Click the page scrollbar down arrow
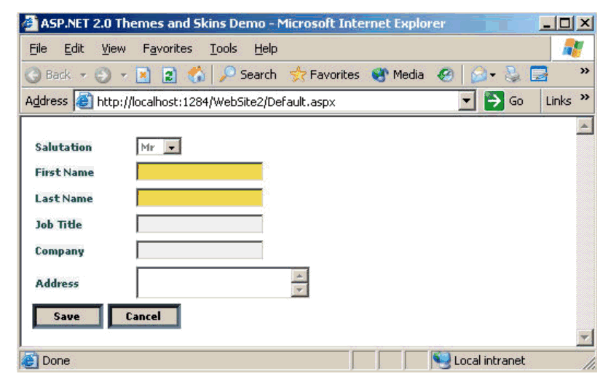 tap(584, 337)
